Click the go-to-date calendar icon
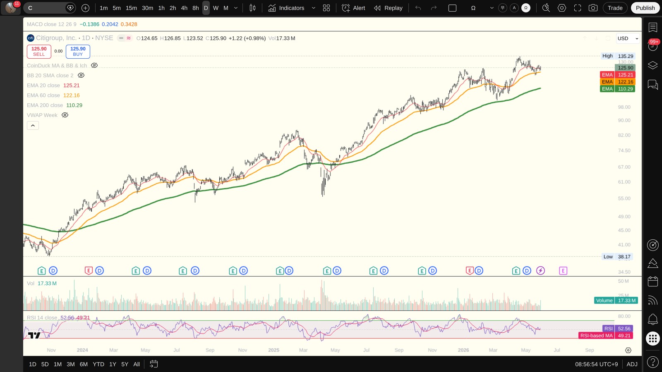This screenshot has width=662, height=372. point(154,364)
